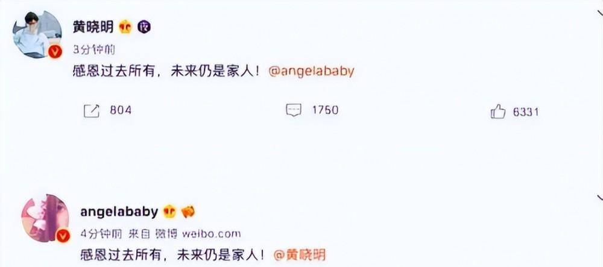603x267 pixels.
Task: Click the 黄晓明 username
Action: click(93, 27)
